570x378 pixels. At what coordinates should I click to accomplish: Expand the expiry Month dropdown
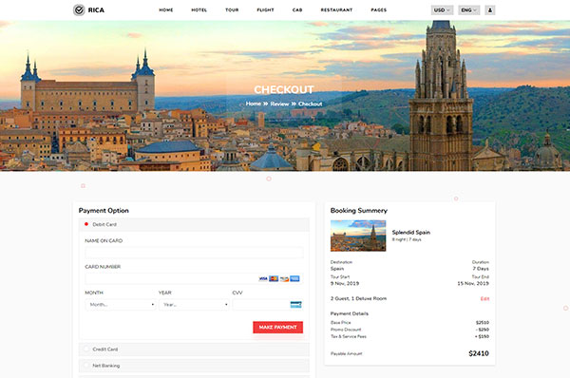[121, 305]
